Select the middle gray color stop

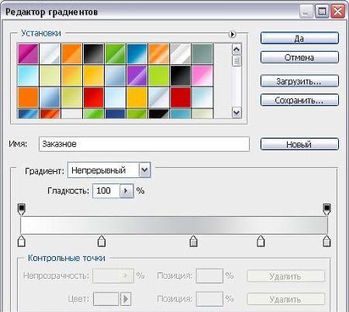pos(193,241)
